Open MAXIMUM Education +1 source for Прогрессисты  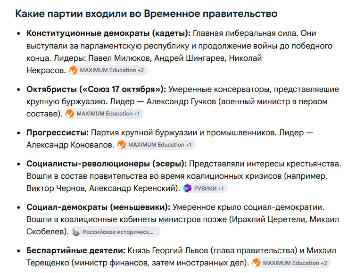[156, 145]
